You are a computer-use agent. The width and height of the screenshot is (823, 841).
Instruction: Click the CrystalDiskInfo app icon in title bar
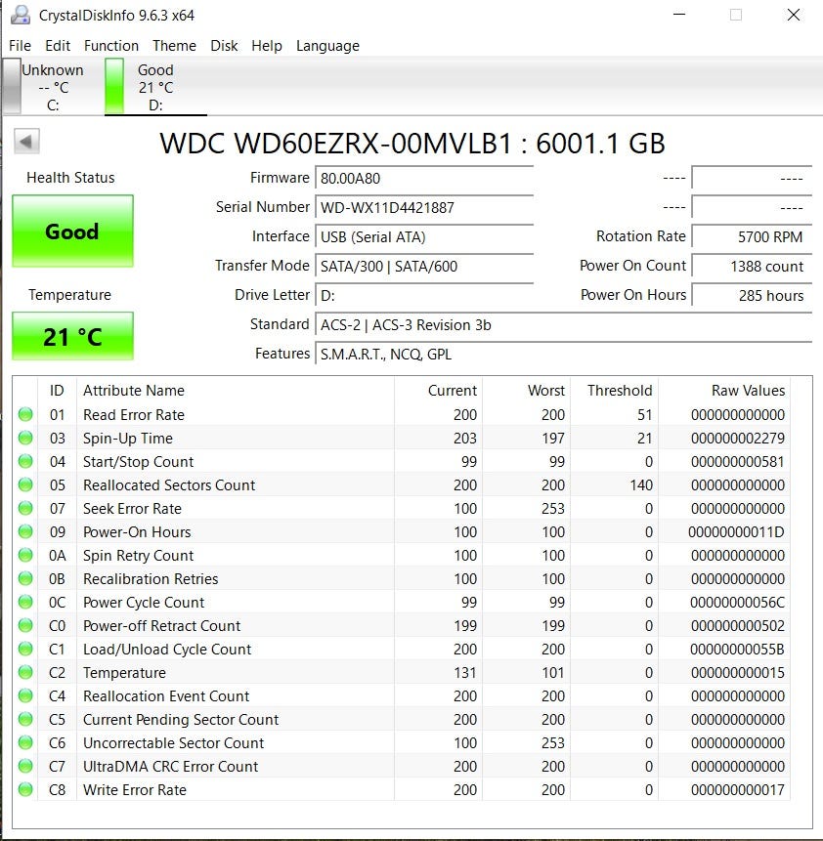21,15
